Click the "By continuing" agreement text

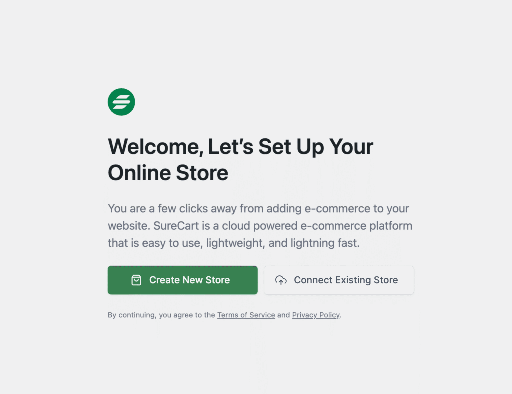[224, 315]
